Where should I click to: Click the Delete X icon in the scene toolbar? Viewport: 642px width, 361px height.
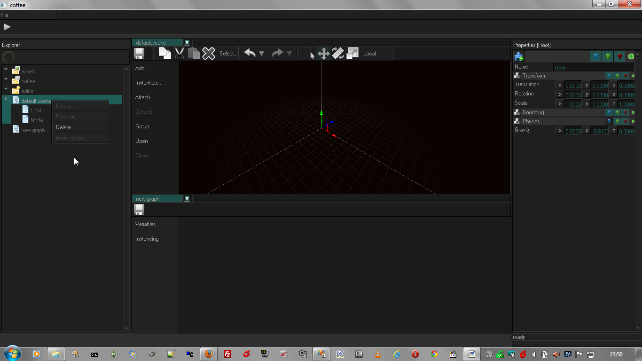208,54
